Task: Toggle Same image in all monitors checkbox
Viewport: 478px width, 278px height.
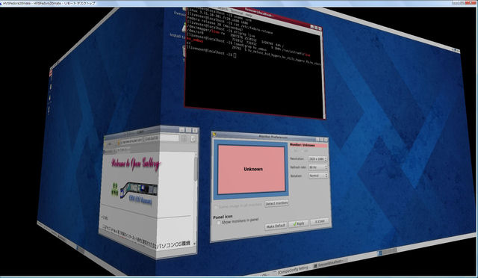Action: [x=216, y=207]
